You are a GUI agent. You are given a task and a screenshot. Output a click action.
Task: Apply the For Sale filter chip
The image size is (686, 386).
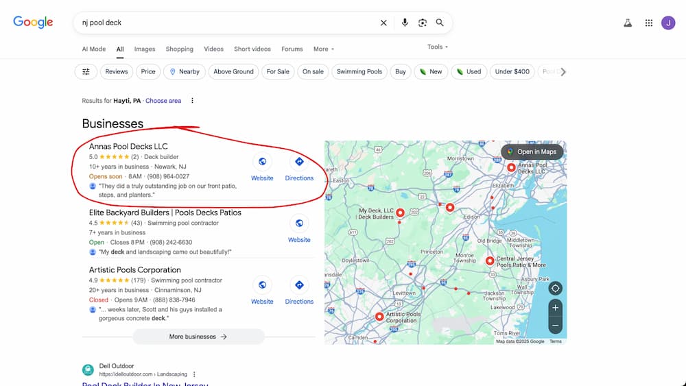[x=278, y=72]
